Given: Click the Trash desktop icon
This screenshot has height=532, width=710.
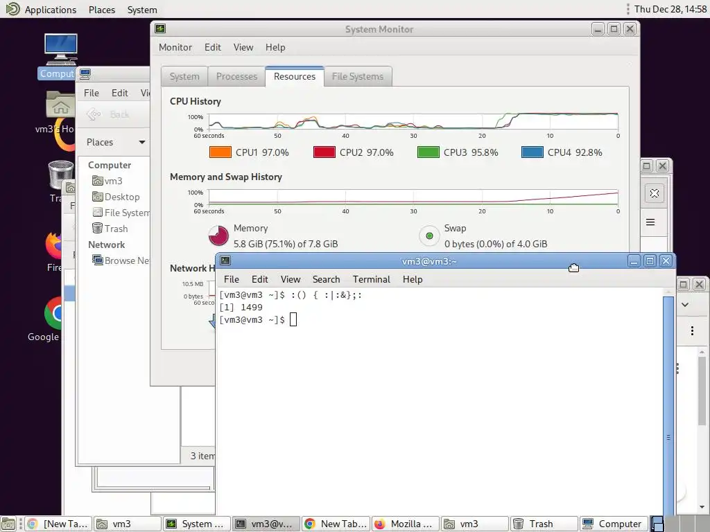Looking at the screenshot, I should [60, 175].
